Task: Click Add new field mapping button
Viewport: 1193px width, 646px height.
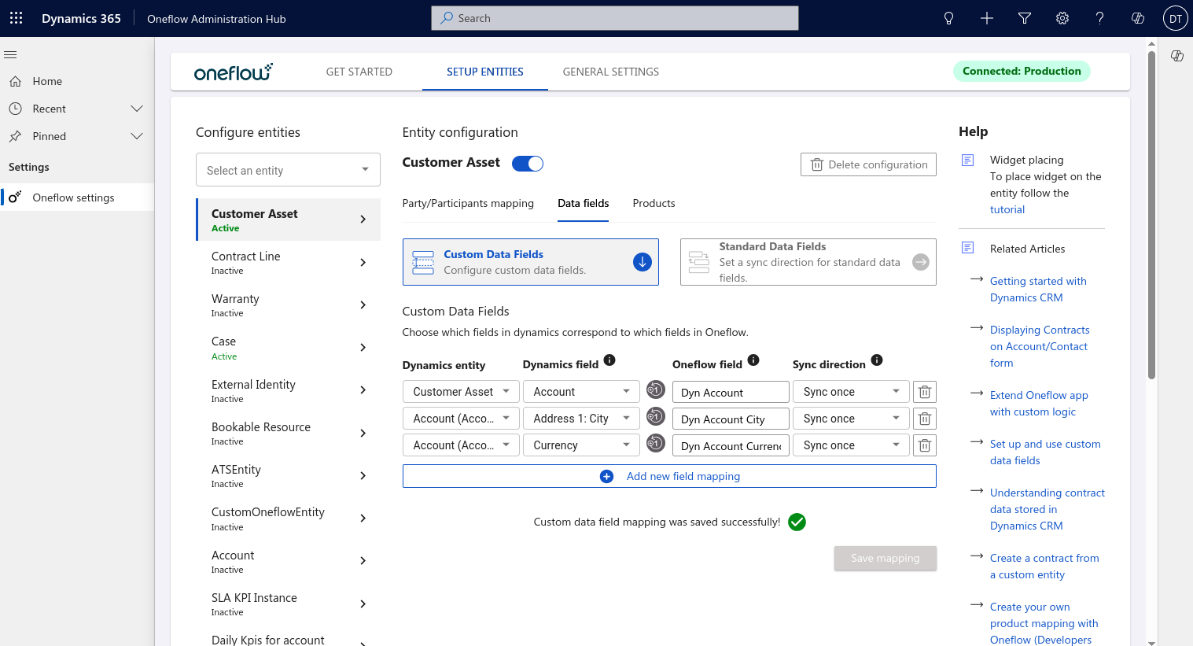Action: point(669,476)
